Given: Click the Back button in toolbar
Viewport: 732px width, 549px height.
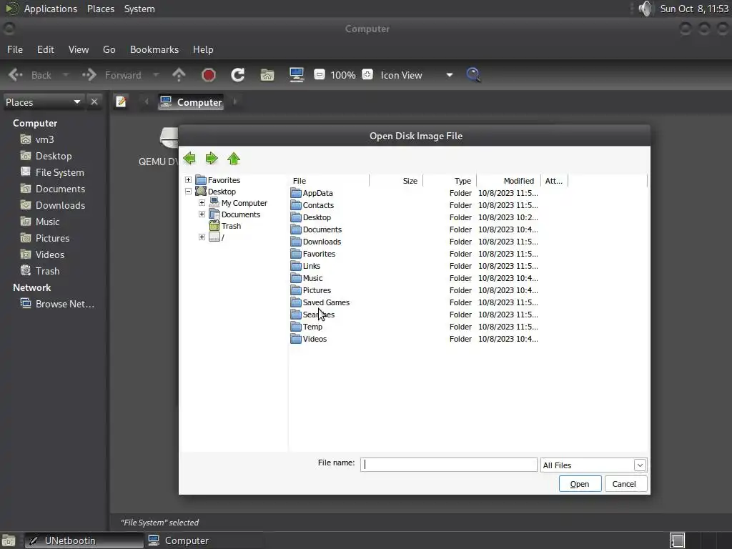Looking at the screenshot, I should (x=31, y=74).
